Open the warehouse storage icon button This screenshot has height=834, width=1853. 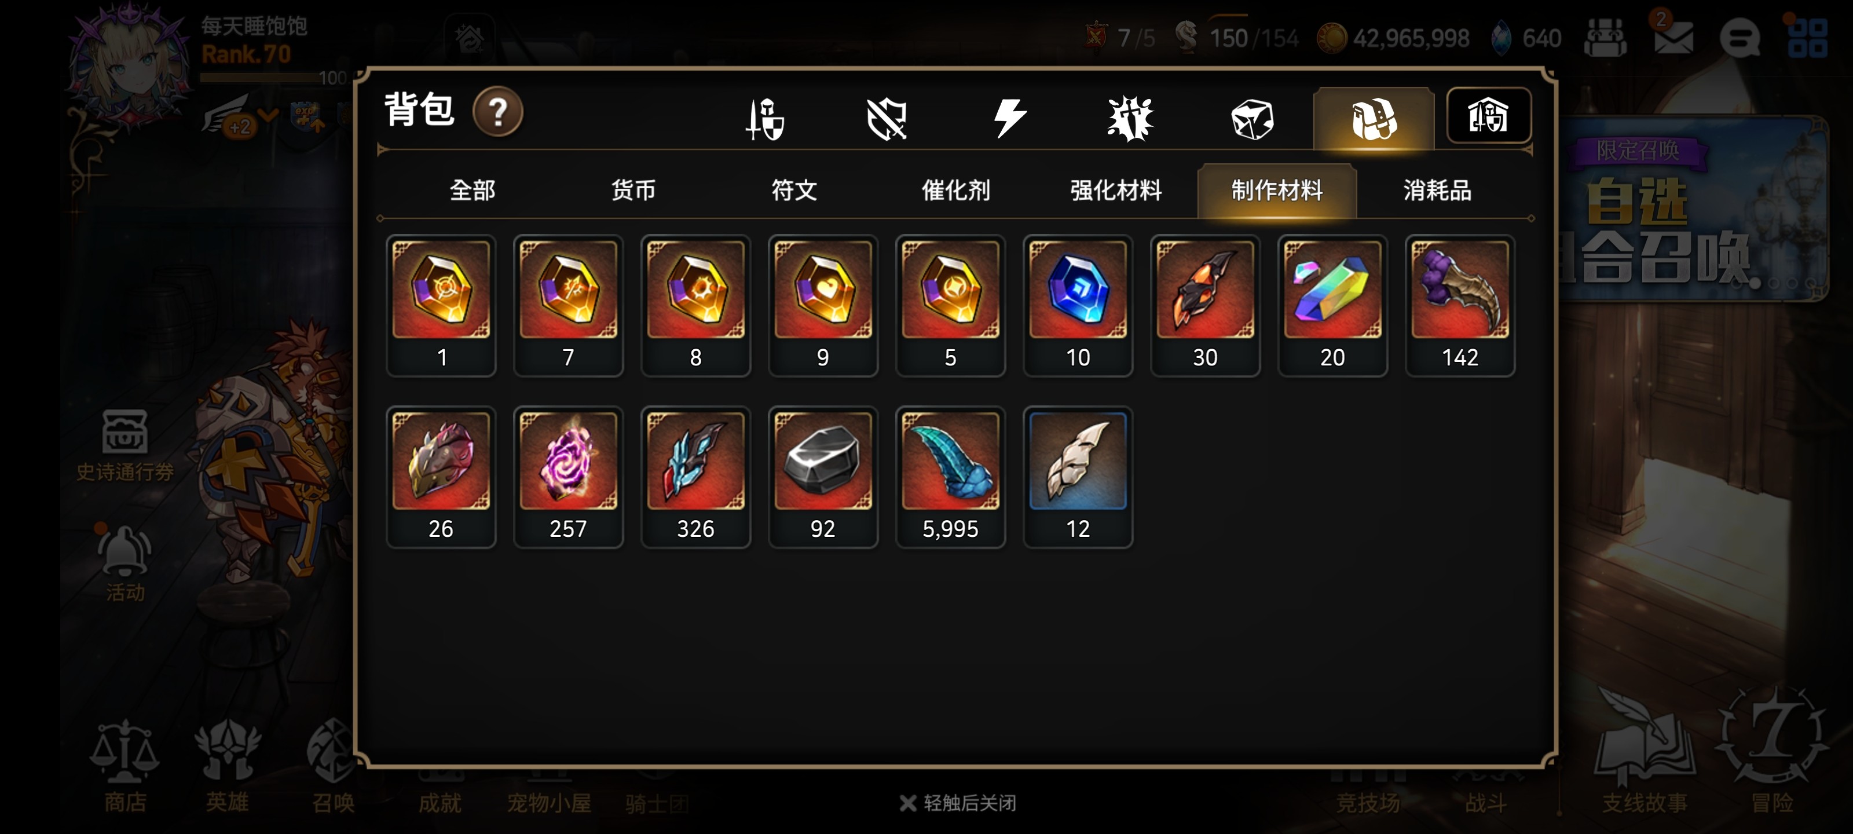[x=1488, y=115]
